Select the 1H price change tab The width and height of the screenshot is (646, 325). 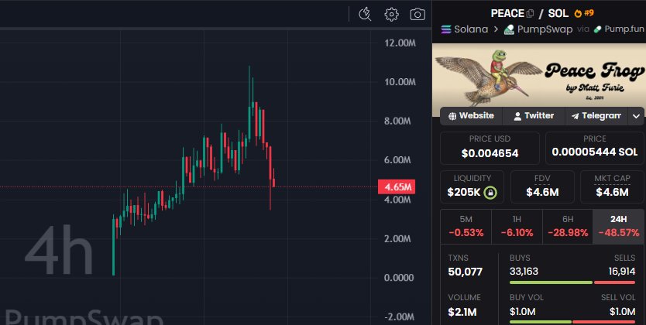point(517,226)
